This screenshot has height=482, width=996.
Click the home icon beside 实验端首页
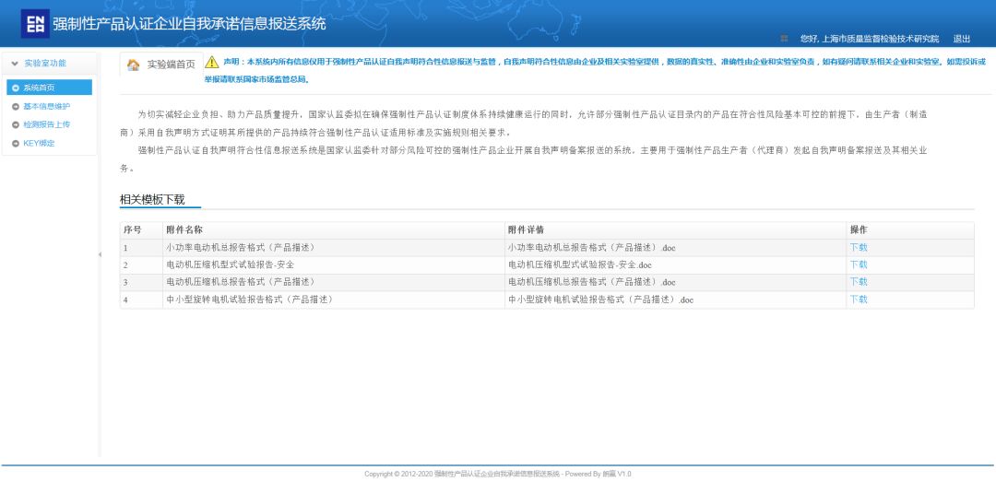[x=134, y=65]
